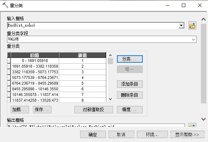Click the Delete Entries (删除条目) button
Image resolution: width=208 pixels, height=142 pixels.
tap(130, 95)
